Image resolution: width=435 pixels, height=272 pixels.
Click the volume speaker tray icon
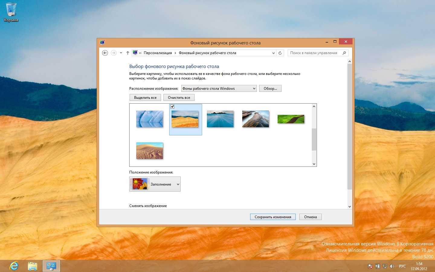[392, 266]
